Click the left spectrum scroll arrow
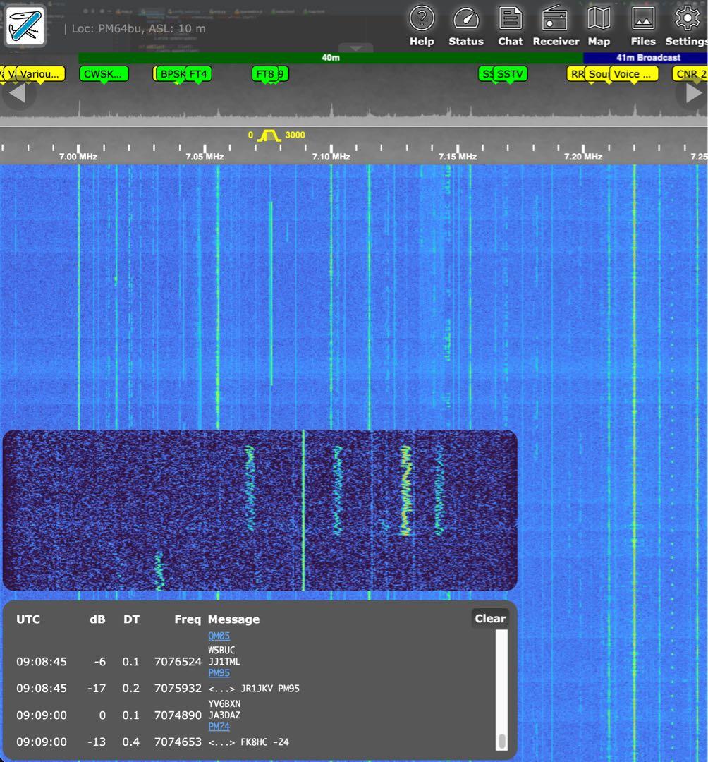Image resolution: width=708 pixels, height=762 pixels. pos(19,94)
